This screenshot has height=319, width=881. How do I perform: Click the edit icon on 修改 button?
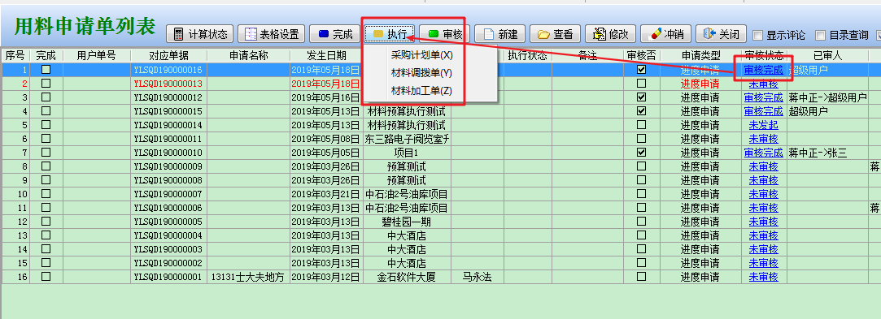pos(599,34)
